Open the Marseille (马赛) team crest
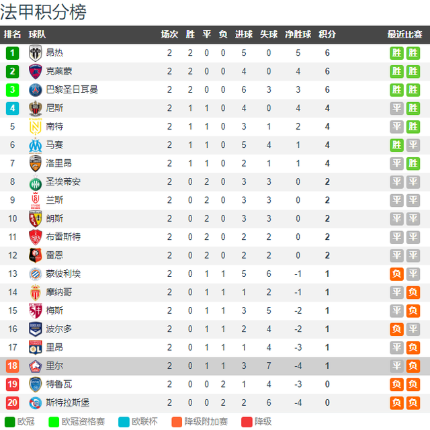430x430 pixels. 36,145
